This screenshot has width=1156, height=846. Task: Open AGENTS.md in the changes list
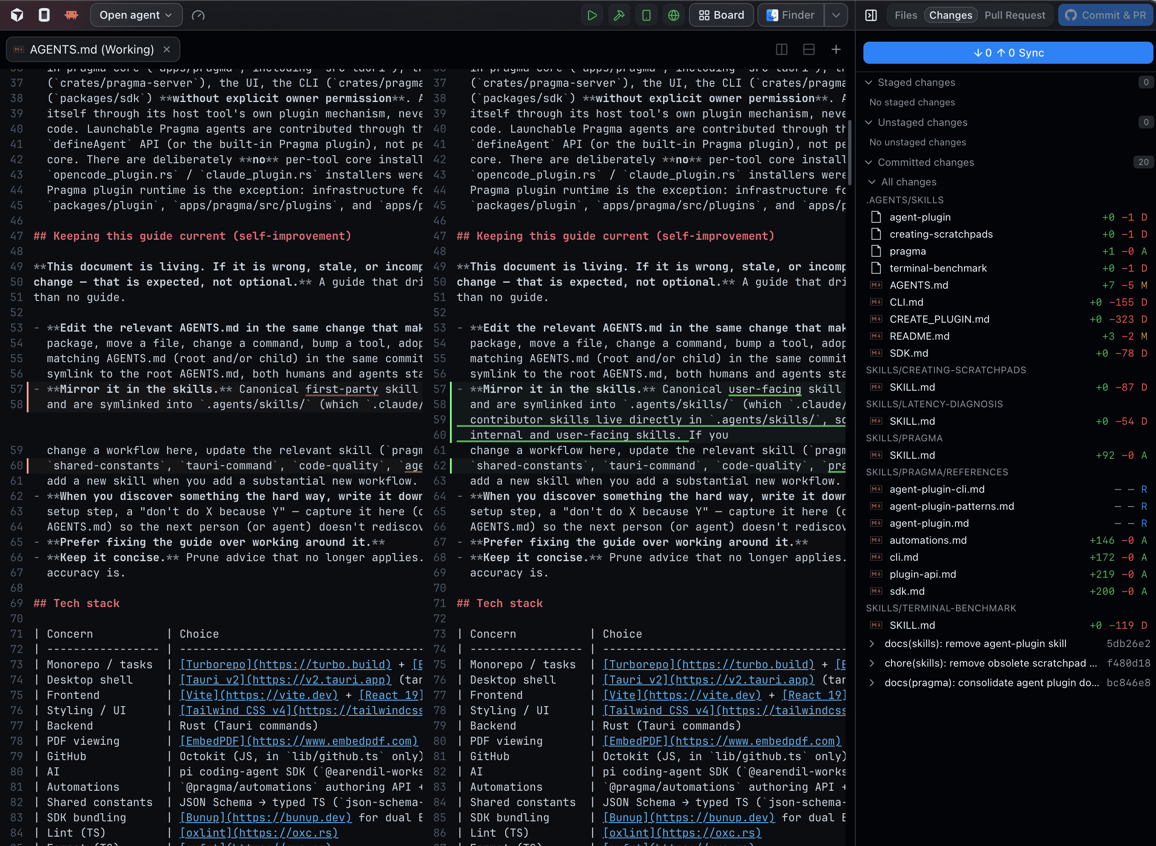(x=1008, y=285)
